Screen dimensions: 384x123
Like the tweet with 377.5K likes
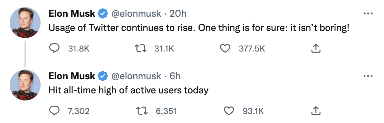tap(225, 49)
